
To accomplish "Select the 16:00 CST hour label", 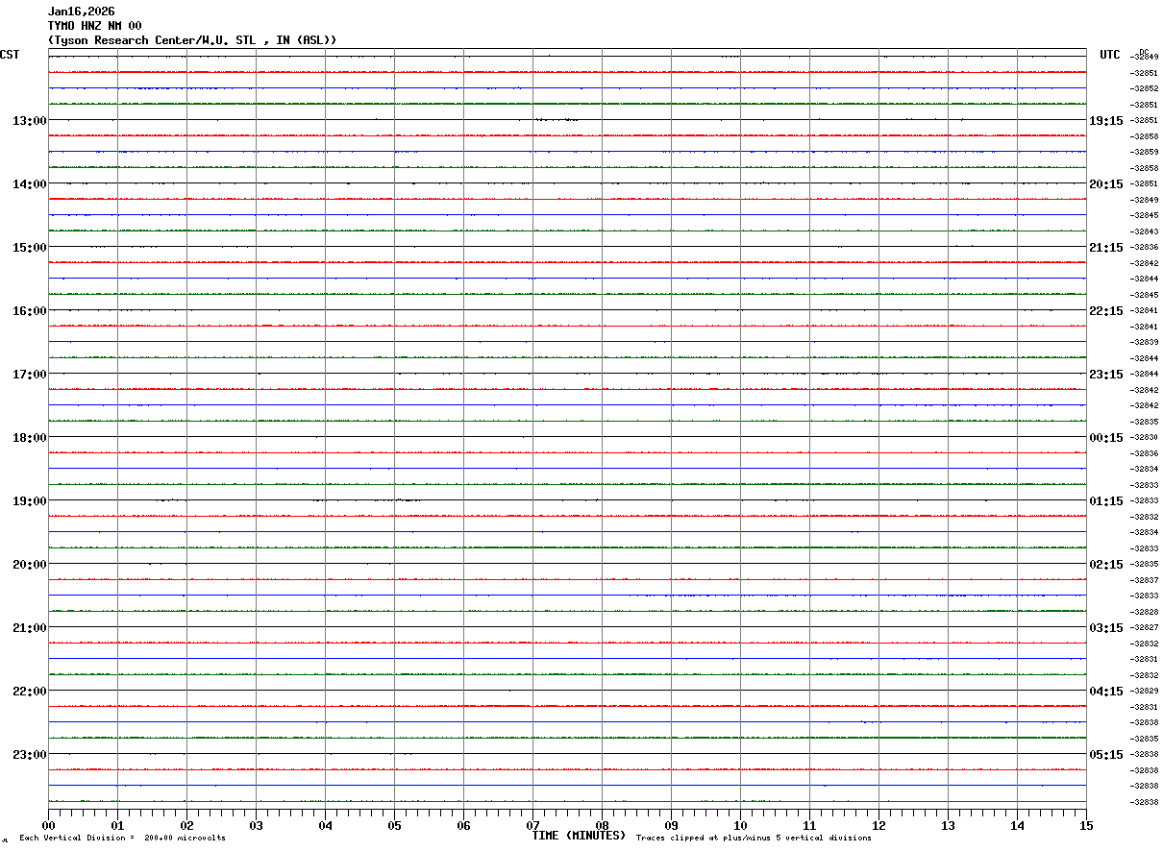I will tap(29, 311).
